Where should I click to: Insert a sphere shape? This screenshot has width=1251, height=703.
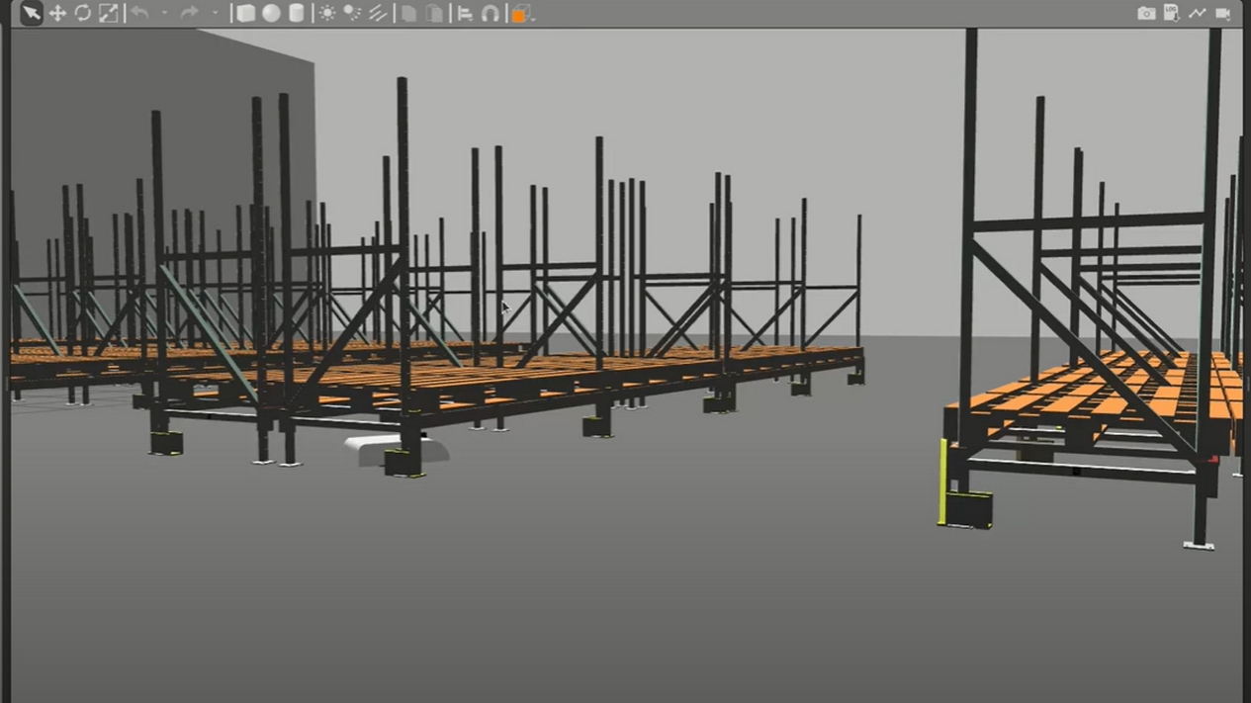pyautogui.click(x=271, y=13)
